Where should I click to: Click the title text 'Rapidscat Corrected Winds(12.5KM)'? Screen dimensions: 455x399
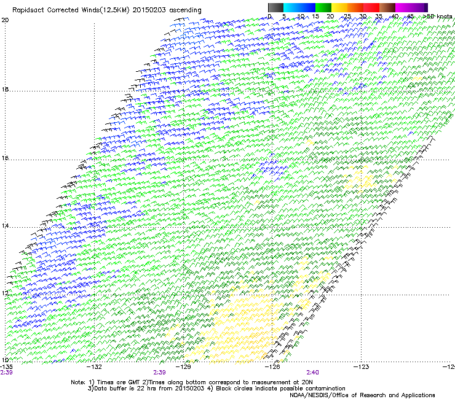[71, 10]
